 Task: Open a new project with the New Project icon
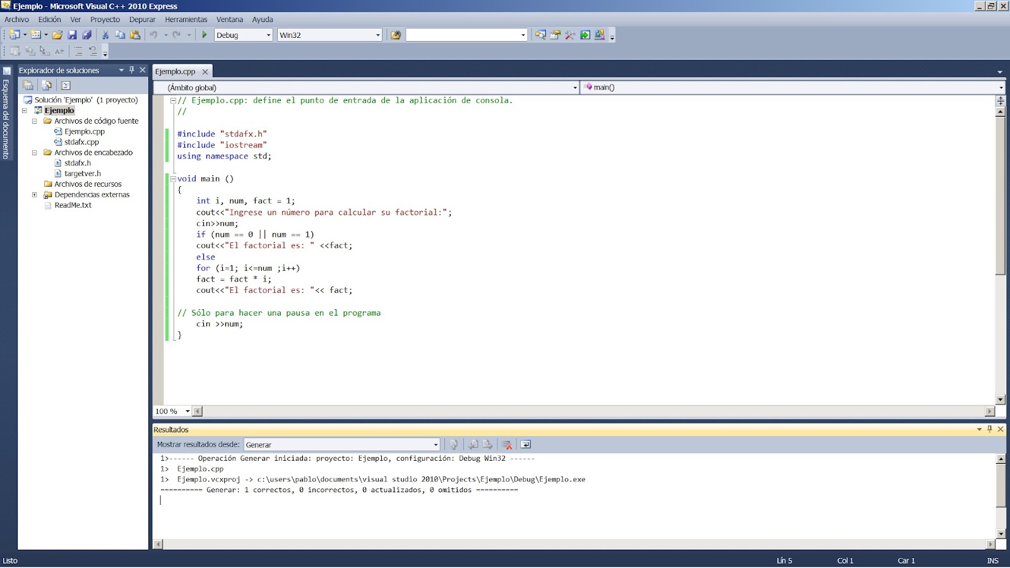[16, 35]
